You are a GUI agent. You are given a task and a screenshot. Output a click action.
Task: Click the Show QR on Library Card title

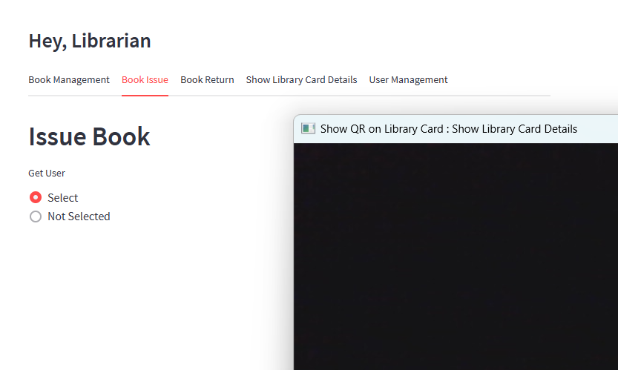click(x=449, y=129)
